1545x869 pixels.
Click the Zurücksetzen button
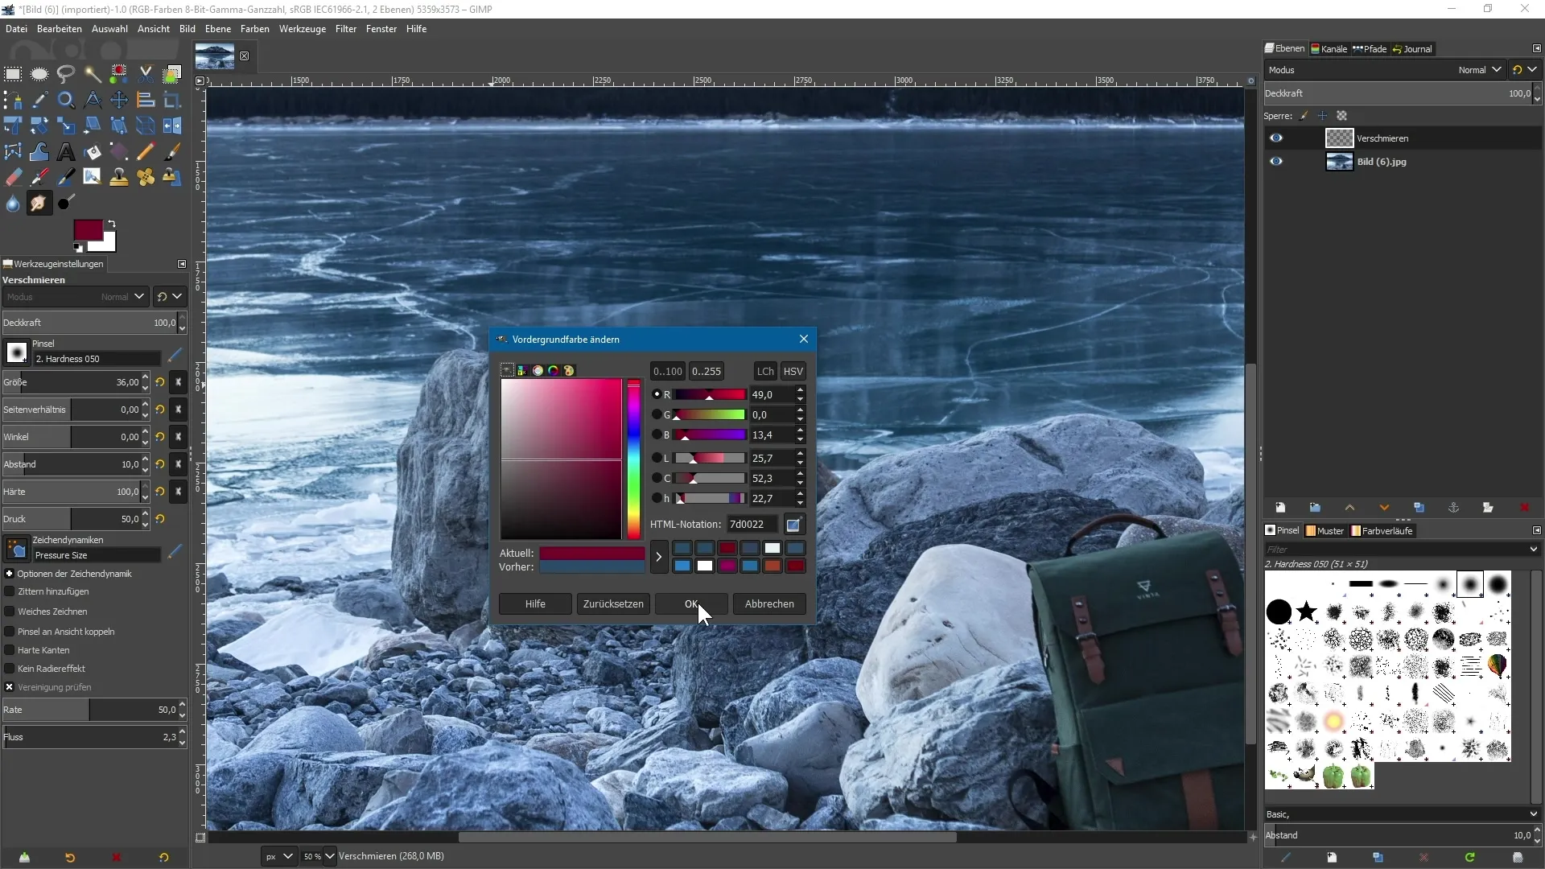click(613, 604)
